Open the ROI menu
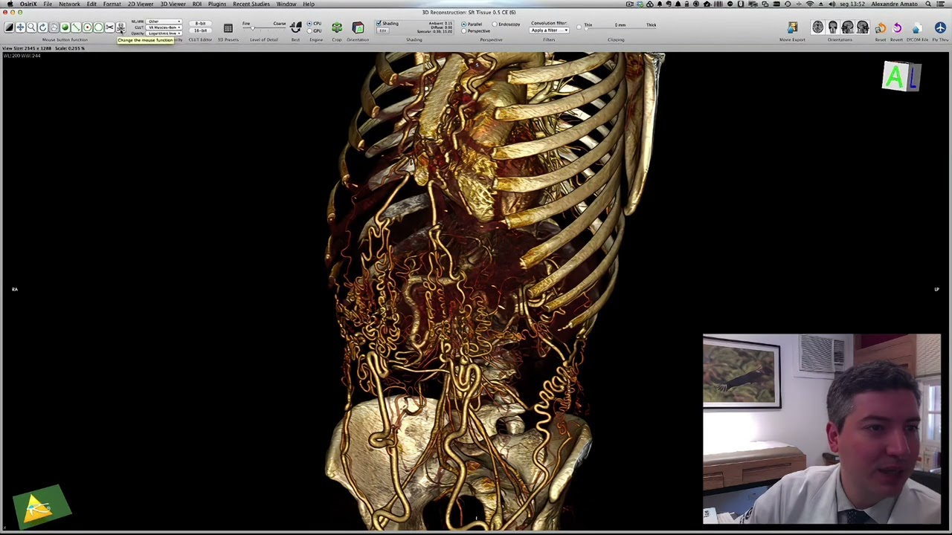The width and height of the screenshot is (952, 535). (197, 4)
